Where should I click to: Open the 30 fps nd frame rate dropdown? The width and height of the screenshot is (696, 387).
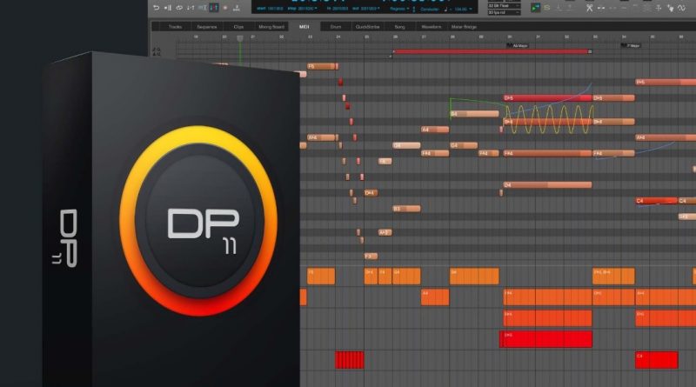point(504,12)
